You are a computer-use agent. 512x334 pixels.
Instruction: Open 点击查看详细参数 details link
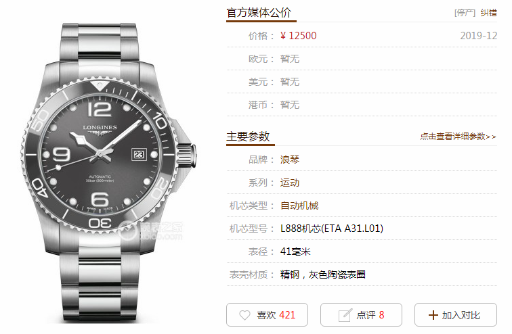[458, 137]
